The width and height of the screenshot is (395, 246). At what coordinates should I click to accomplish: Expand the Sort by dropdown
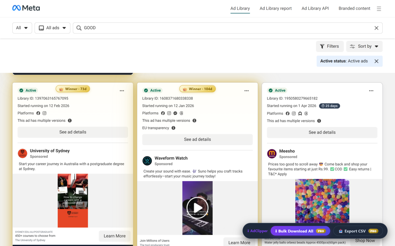[364, 46]
